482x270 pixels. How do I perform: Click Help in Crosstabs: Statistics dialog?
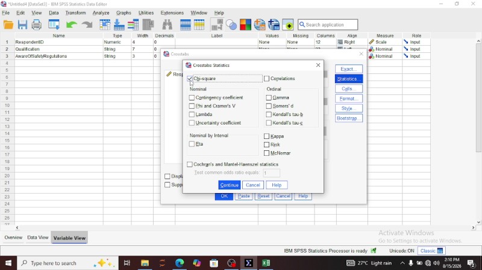click(x=277, y=185)
